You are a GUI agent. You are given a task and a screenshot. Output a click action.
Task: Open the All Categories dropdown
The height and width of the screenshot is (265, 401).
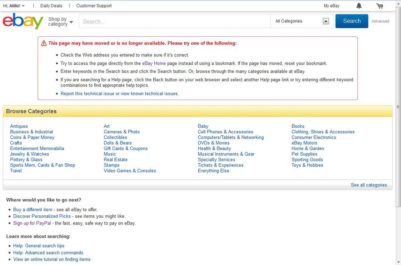pyautogui.click(x=302, y=21)
